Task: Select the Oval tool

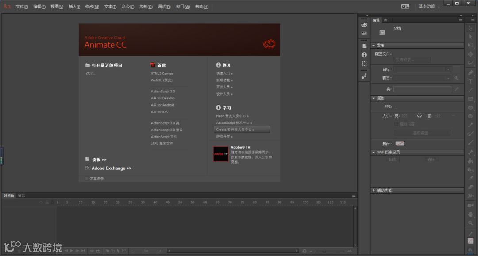Action: click(470, 107)
